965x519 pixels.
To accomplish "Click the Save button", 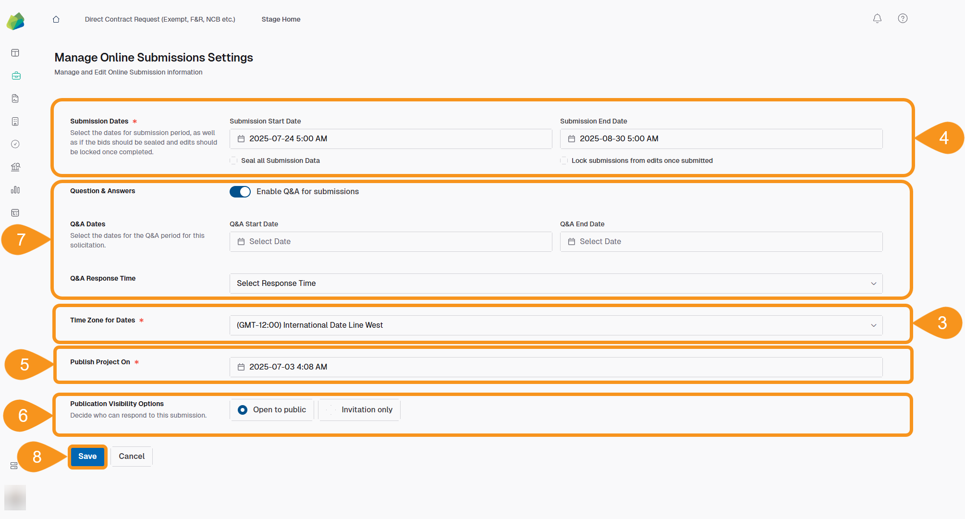I will click(87, 456).
